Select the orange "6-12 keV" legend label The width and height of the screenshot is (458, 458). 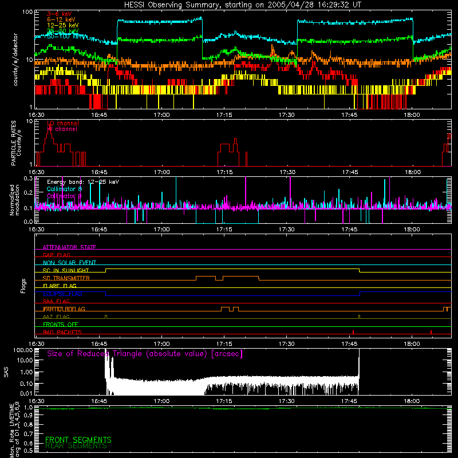[61, 19]
